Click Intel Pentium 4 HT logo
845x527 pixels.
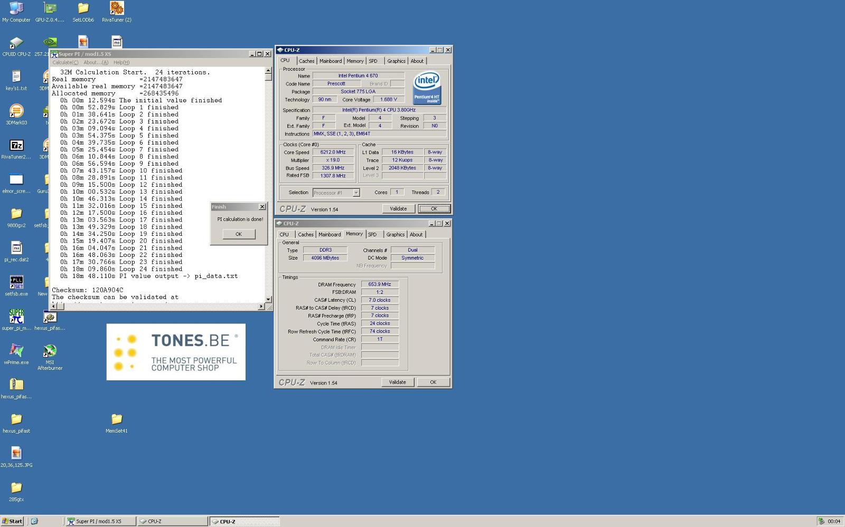(427, 88)
